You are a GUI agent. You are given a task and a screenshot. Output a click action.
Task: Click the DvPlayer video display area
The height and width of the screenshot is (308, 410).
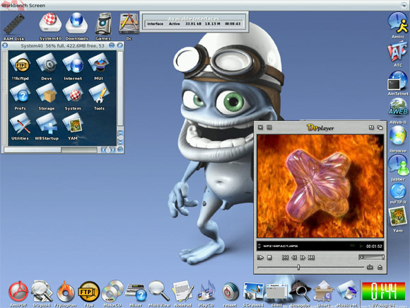pos(320,186)
